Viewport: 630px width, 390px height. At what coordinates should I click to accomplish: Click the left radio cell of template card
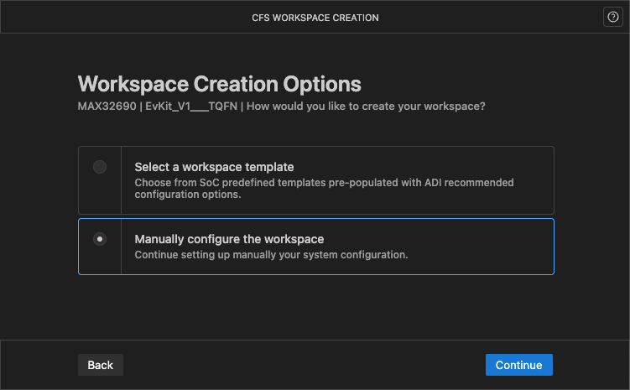[x=100, y=180]
